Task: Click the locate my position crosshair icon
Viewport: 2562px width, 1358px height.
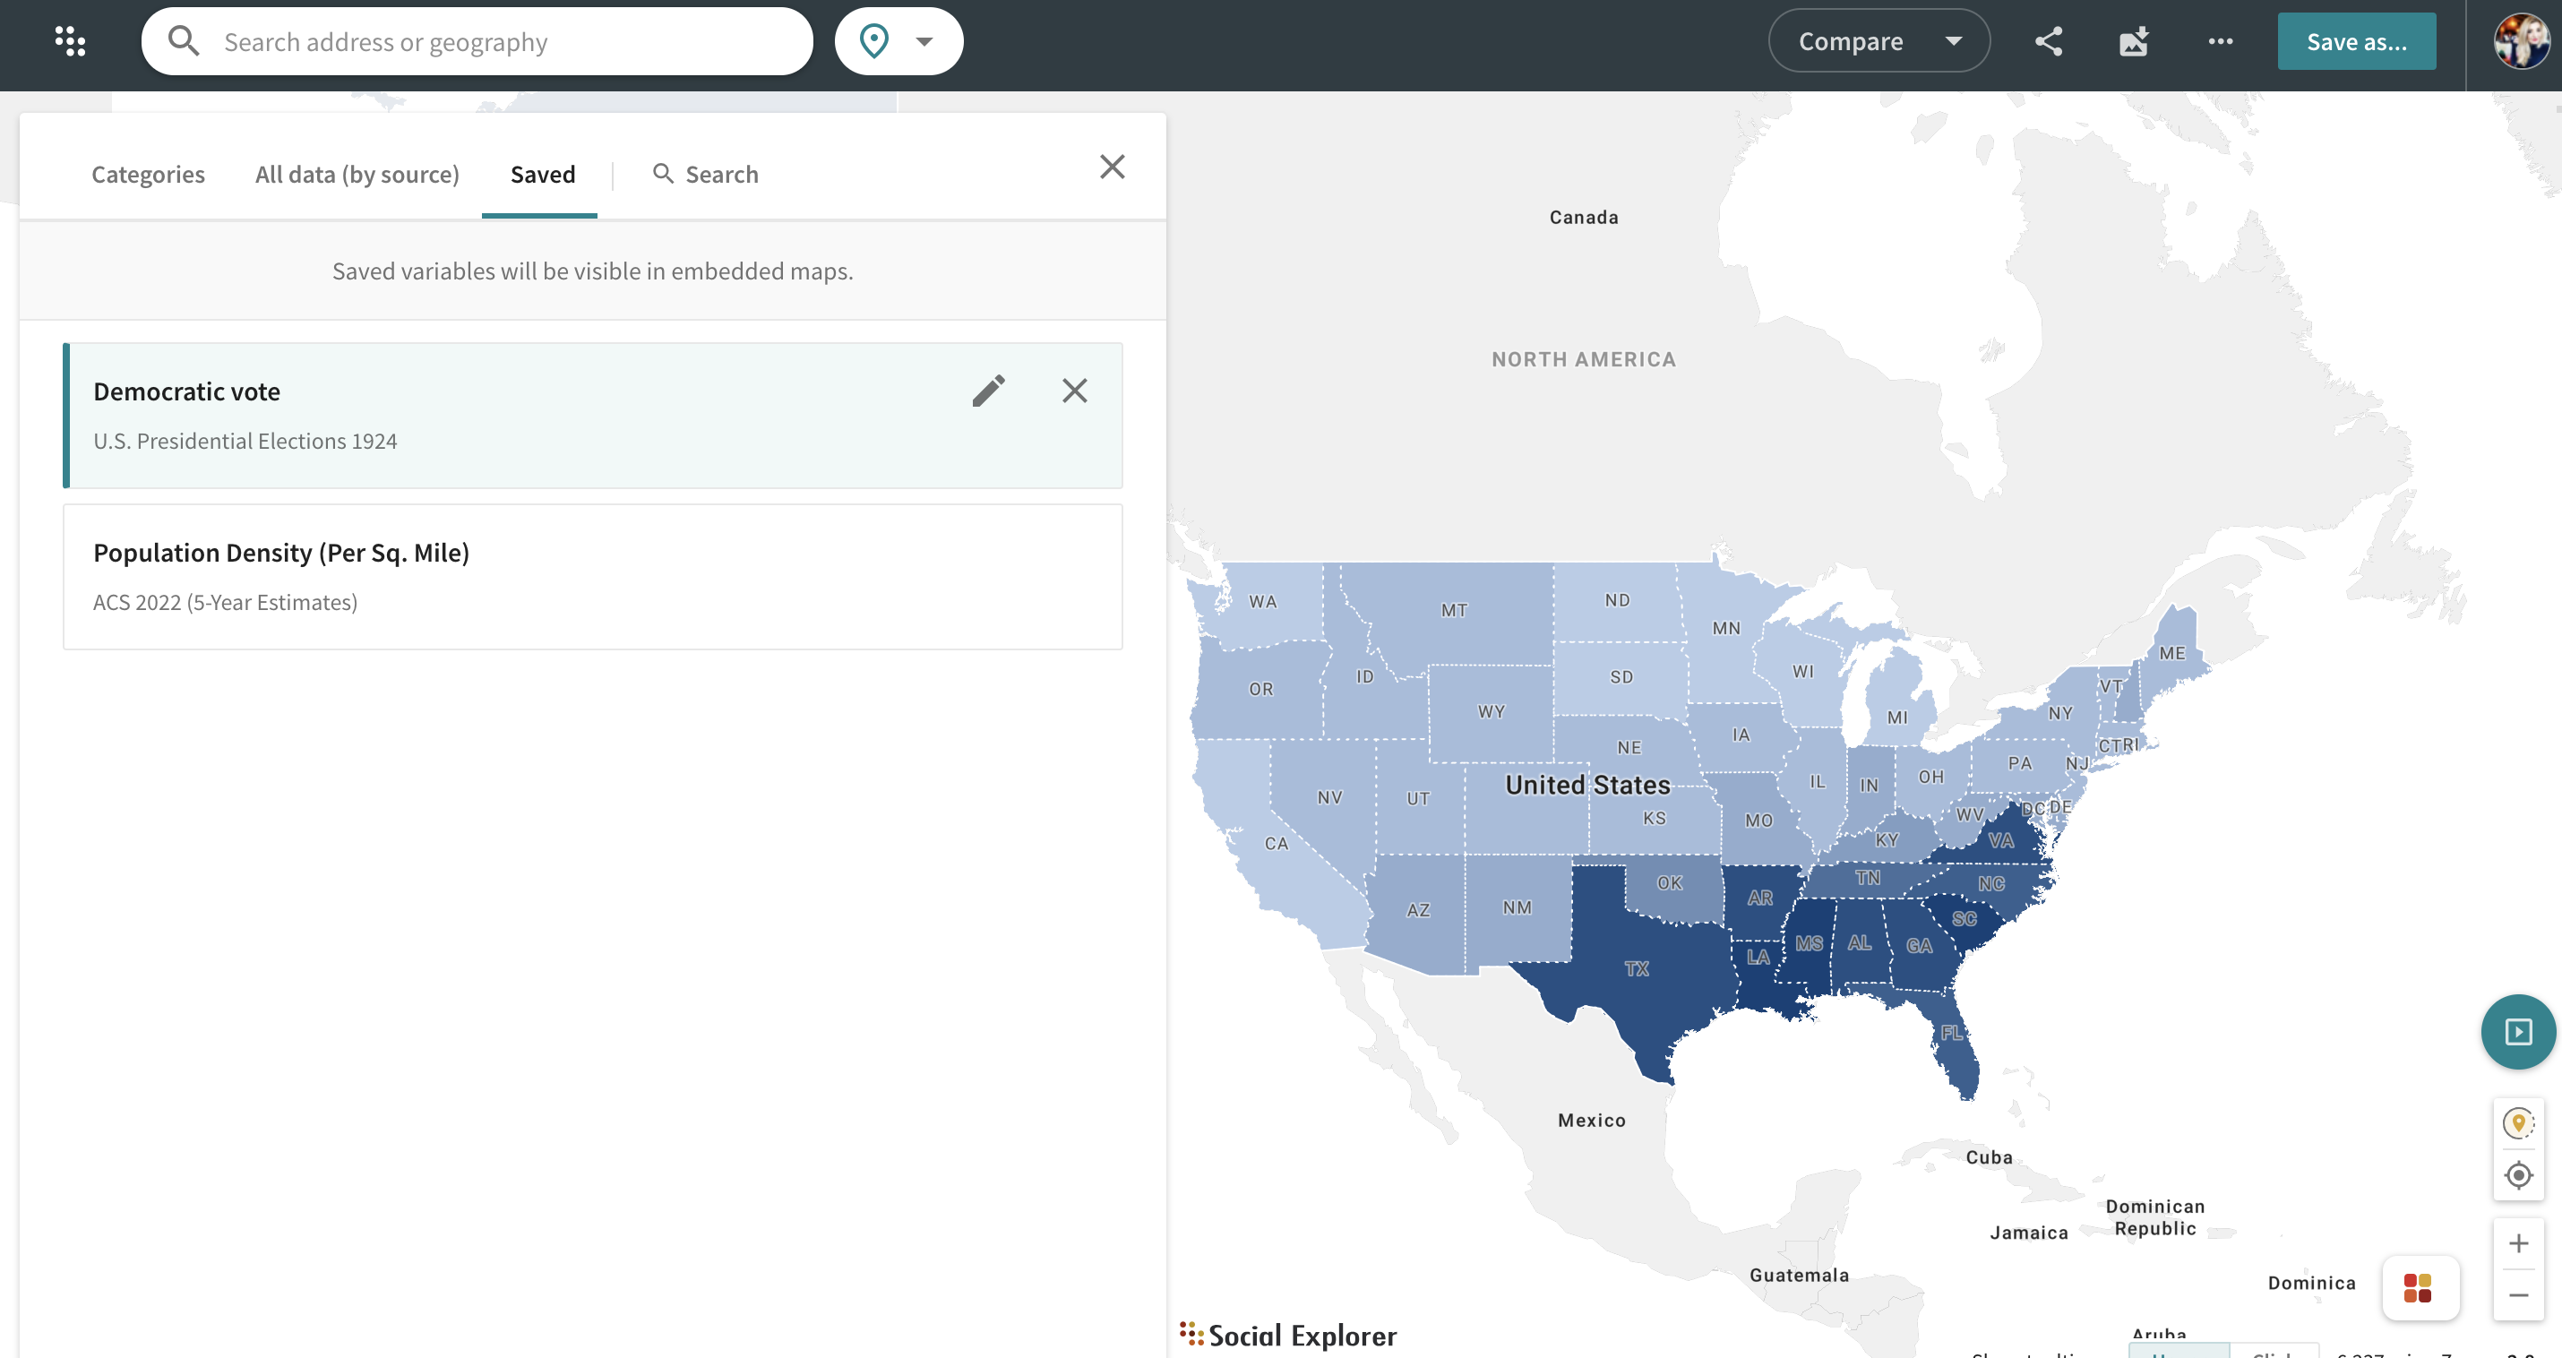Action: 2517,1175
